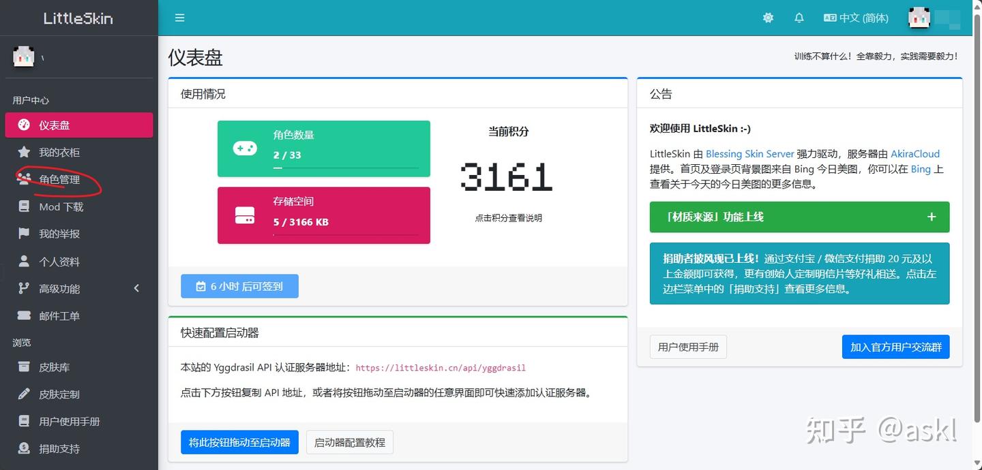
Task: Open the 我的衣柜 sidebar section
Action: tap(58, 152)
